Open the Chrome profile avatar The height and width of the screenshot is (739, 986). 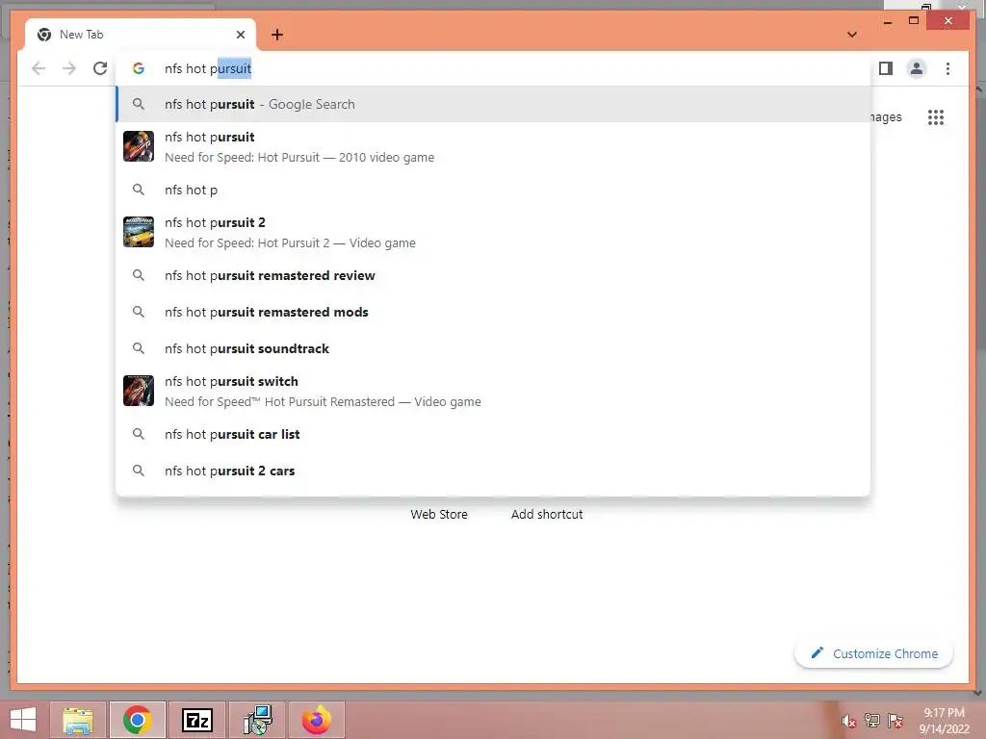click(x=917, y=68)
